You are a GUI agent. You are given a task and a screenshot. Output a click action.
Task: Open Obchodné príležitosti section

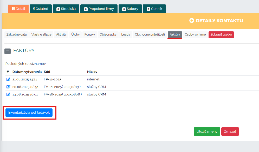pos(150,34)
